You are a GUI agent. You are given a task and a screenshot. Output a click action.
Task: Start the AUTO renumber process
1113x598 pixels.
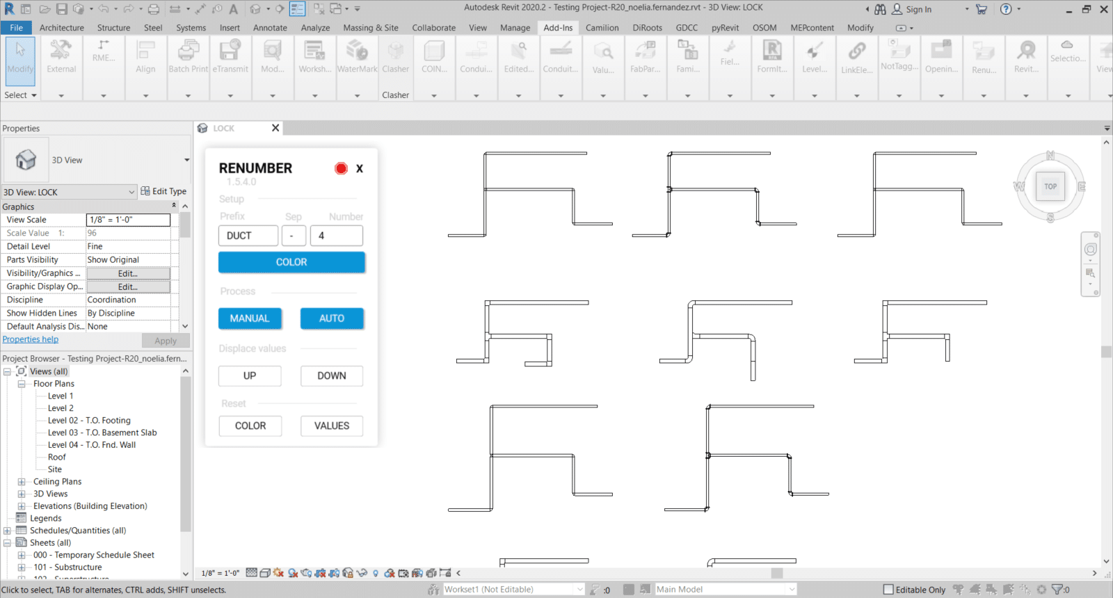point(332,318)
